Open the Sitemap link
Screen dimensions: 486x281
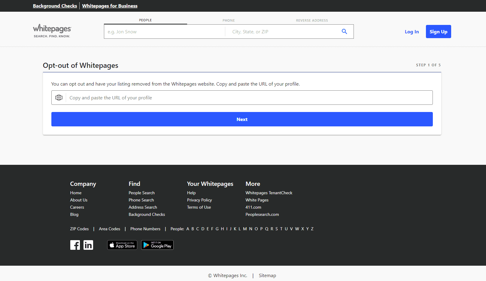(267, 275)
